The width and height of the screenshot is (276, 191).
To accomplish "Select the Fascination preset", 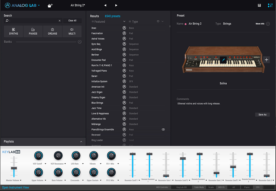I will 97,33.
